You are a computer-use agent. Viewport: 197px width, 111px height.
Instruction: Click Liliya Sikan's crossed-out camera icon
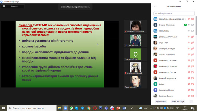pos(192,43)
